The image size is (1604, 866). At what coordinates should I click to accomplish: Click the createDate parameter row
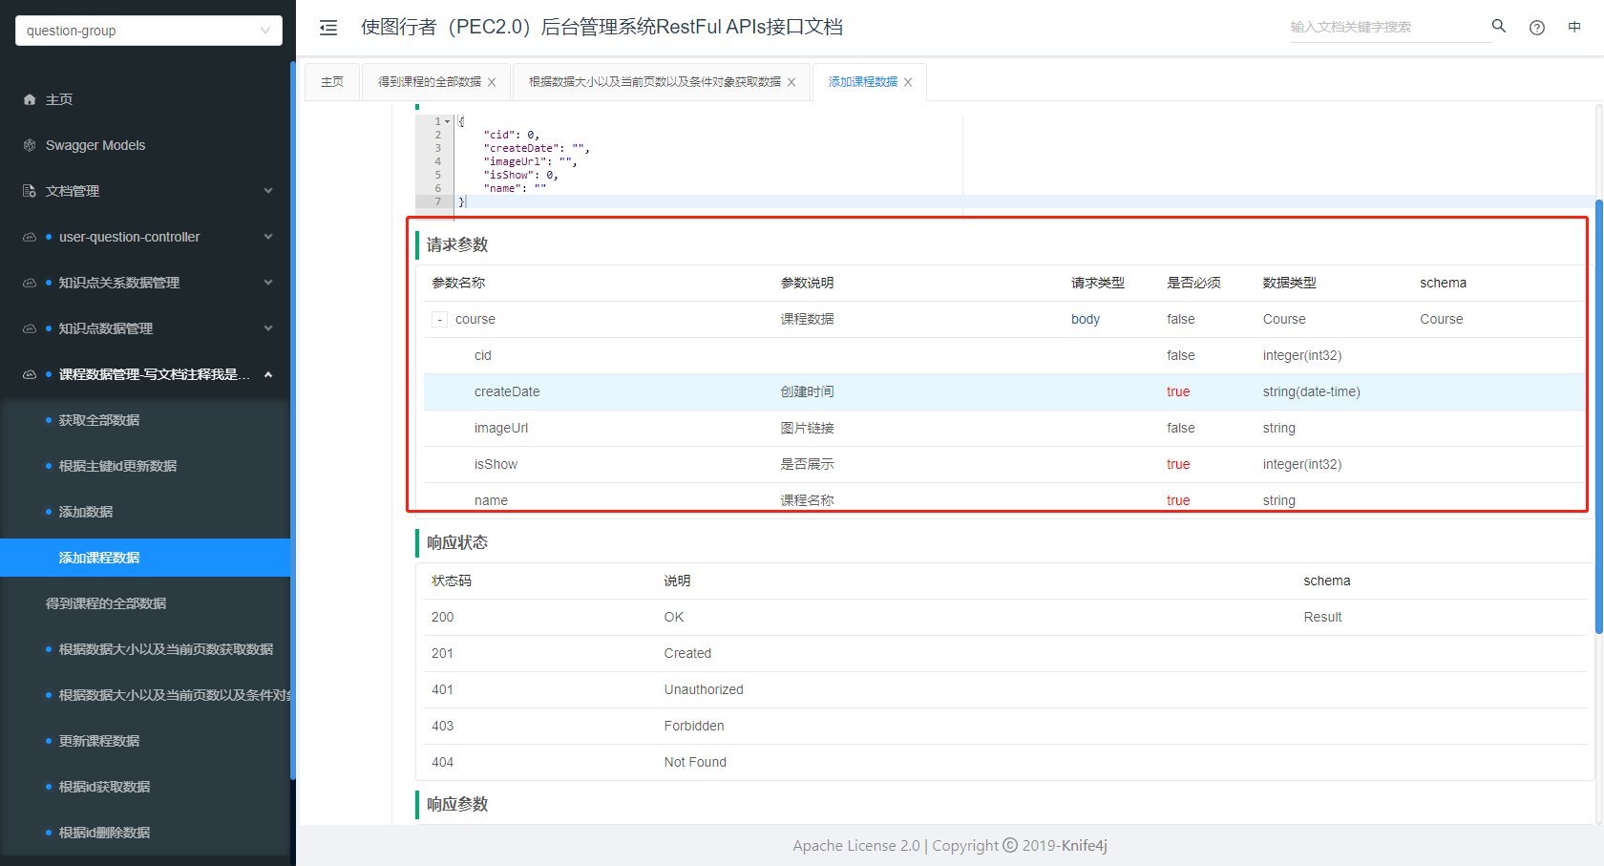[1005, 391]
